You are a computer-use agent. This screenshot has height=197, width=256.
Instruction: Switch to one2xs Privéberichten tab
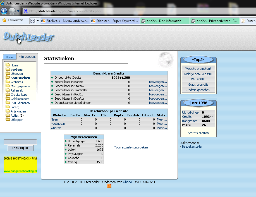tap(215, 21)
